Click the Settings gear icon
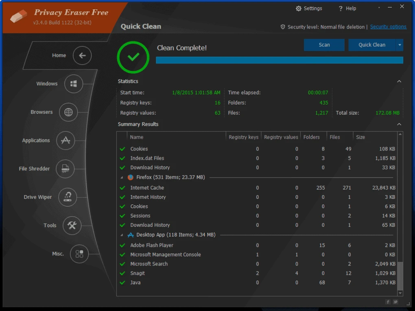 [299, 9]
